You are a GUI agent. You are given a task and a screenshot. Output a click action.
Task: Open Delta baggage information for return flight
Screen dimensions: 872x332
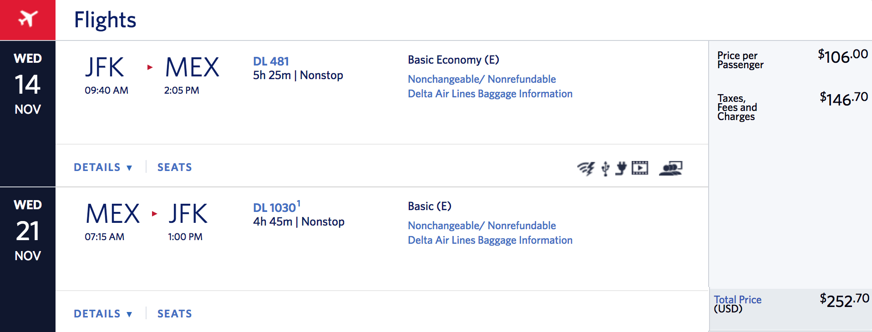coord(490,240)
